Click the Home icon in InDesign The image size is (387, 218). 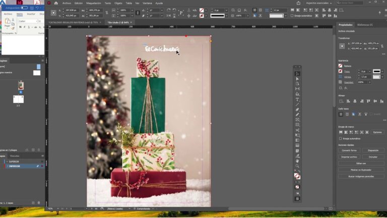pyautogui.click(x=56, y=3)
